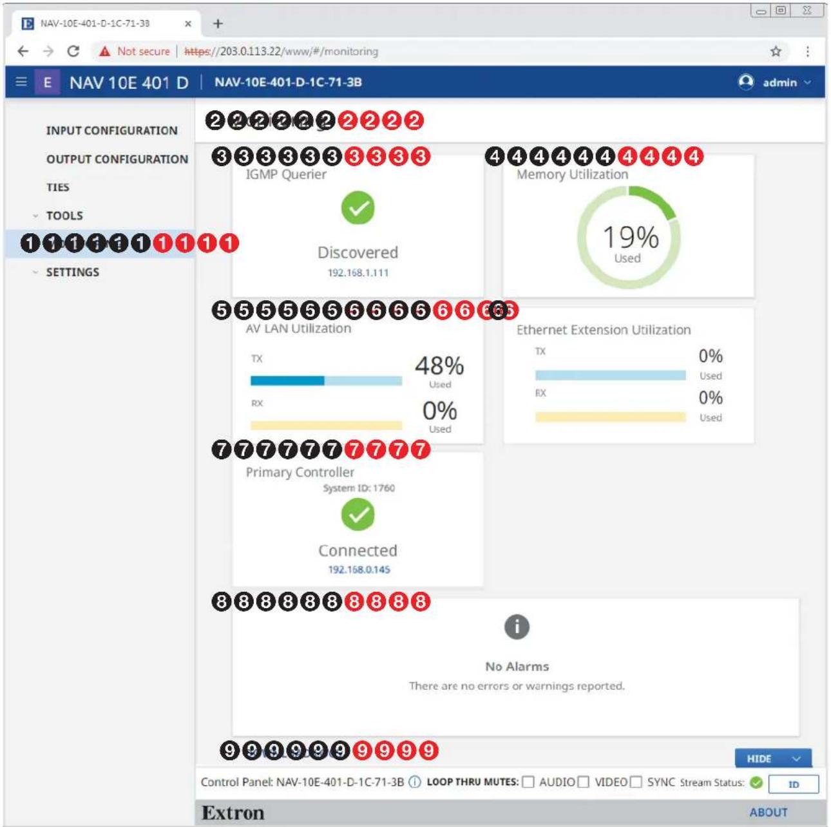The height and width of the screenshot is (827, 831).
Task: Open INPUT CONFIGURATION page
Action: click(x=111, y=131)
